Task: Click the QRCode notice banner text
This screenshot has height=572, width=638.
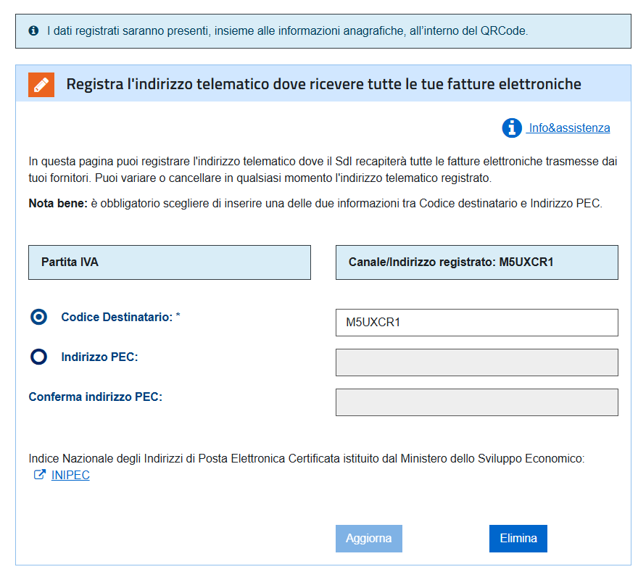Action: tap(287, 31)
